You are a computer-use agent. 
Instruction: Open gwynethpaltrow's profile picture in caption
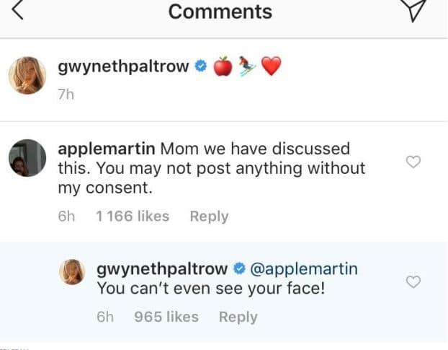pyautogui.click(x=27, y=75)
